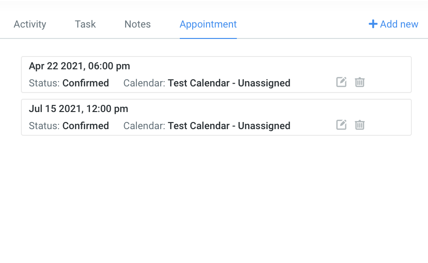The height and width of the screenshot is (263, 428).
Task: Edit the Jul 15 2021 appointment
Action: coord(341,125)
